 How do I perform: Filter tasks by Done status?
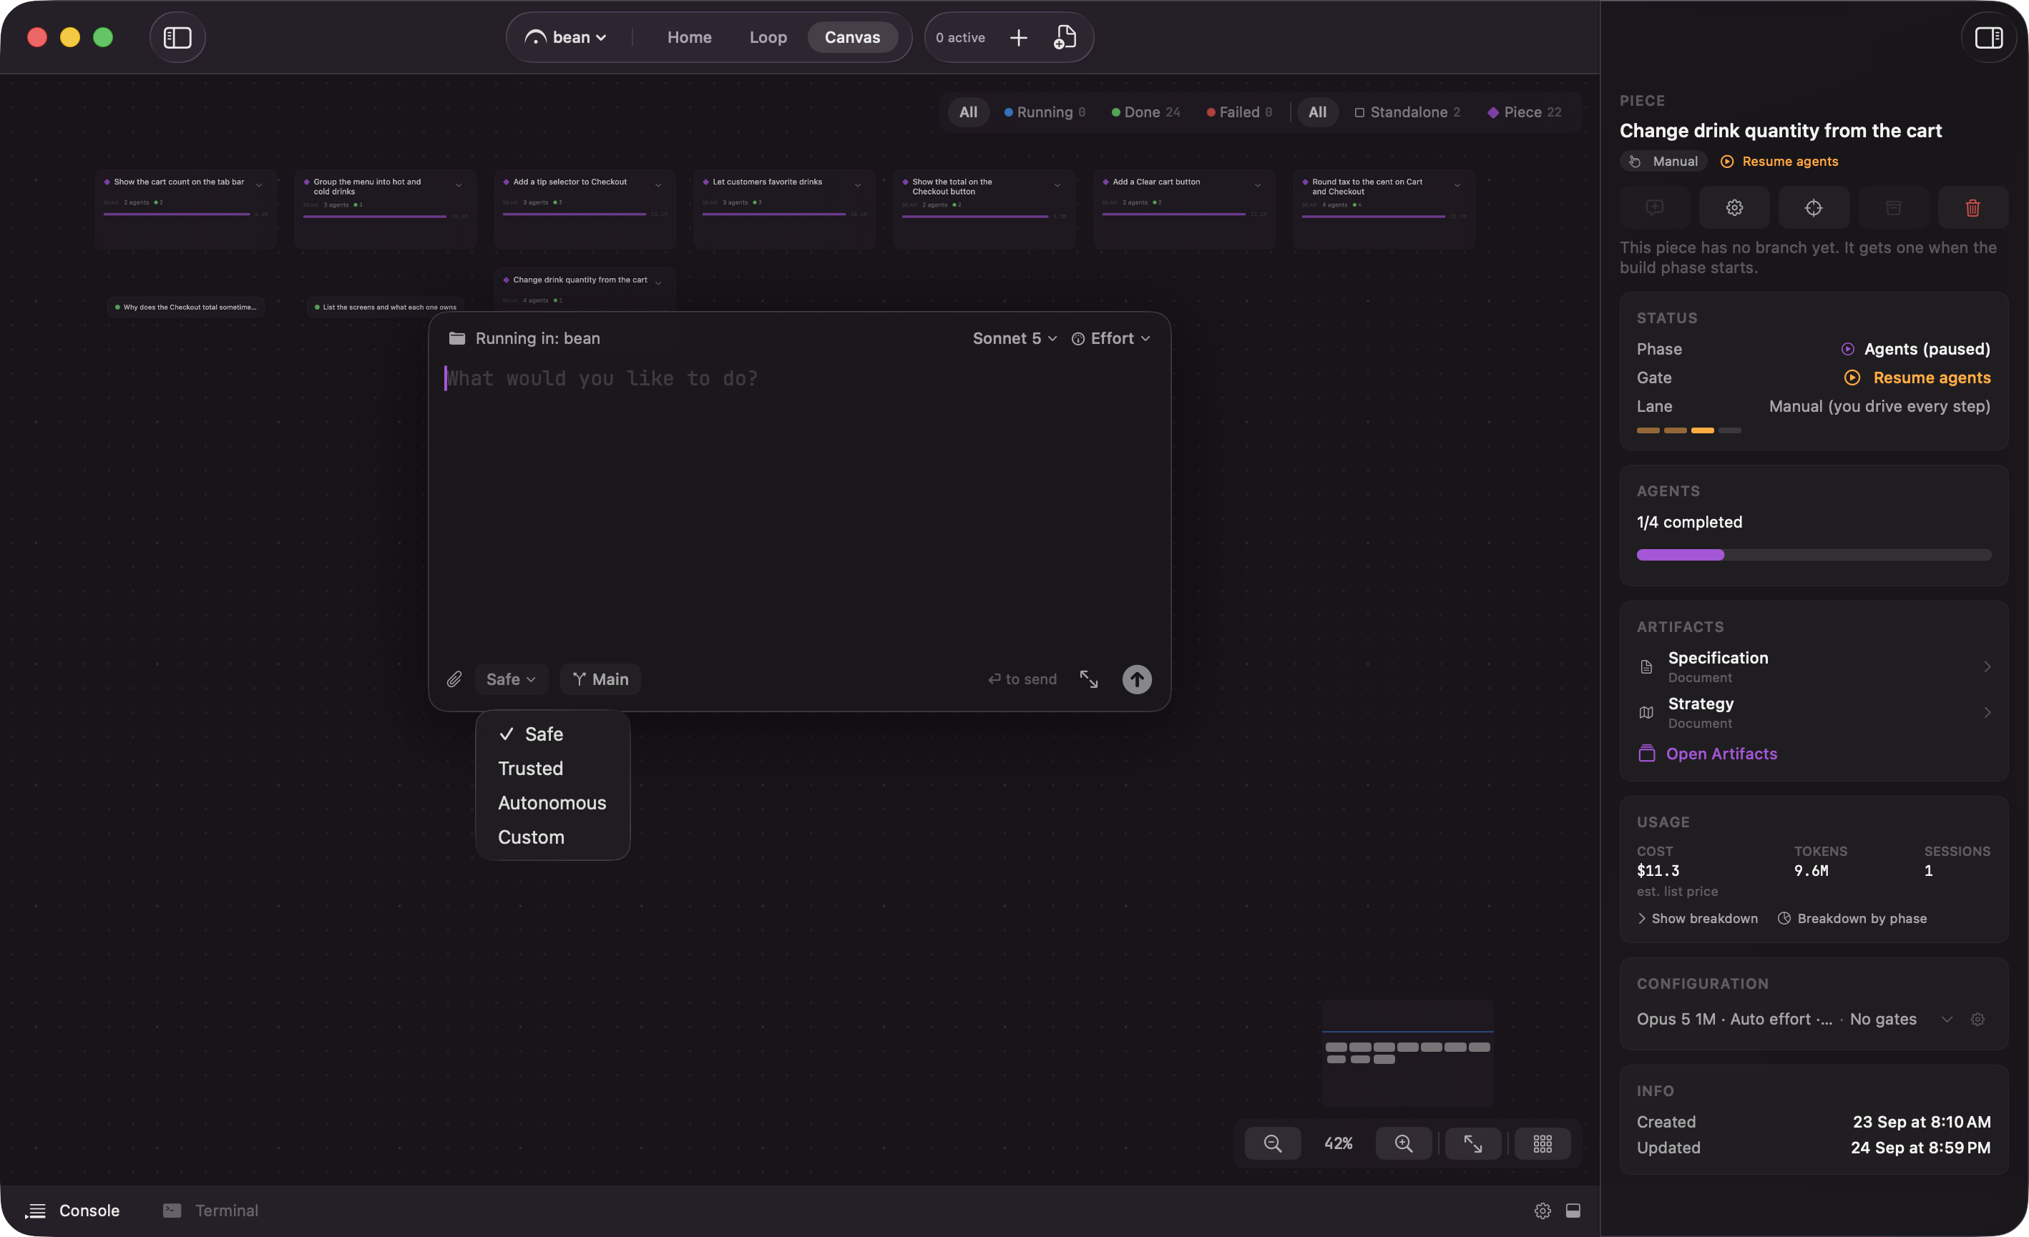1145,112
